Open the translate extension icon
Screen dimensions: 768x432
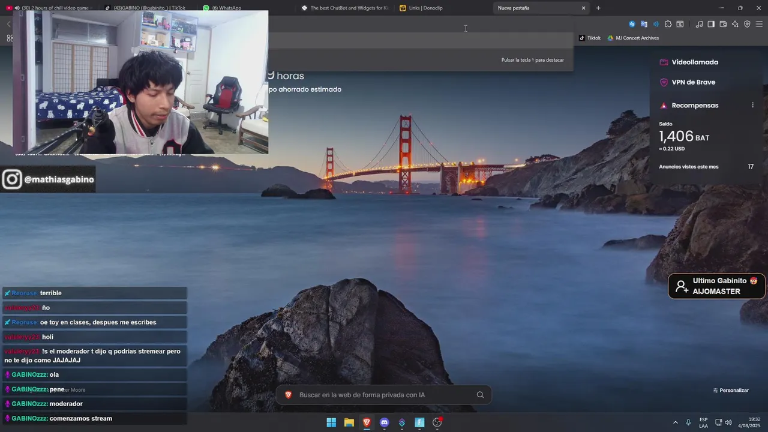[644, 24]
